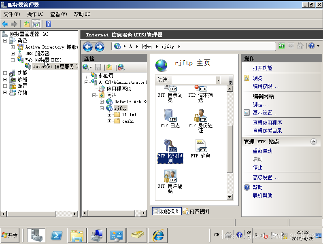Switch to 功能视图 tab
This screenshot has width=323, height=244.
tap(167, 211)
